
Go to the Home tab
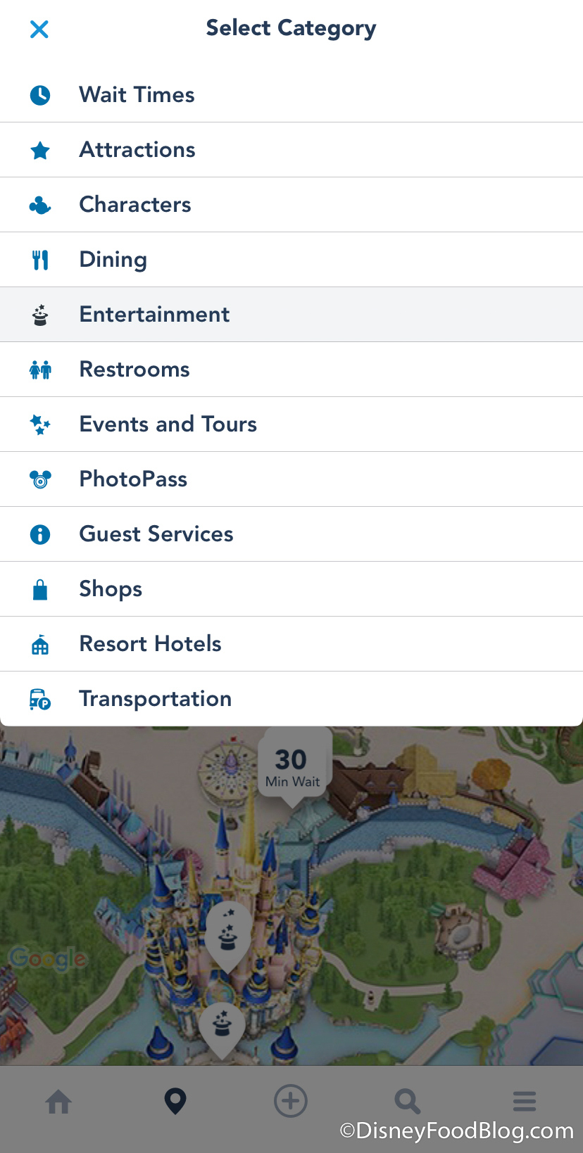(58, 1102)
